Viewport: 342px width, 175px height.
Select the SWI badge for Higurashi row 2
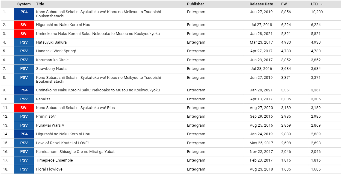(24, 25)
